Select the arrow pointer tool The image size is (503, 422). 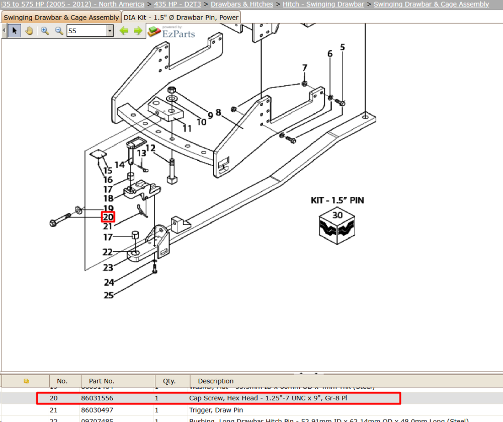15,31
